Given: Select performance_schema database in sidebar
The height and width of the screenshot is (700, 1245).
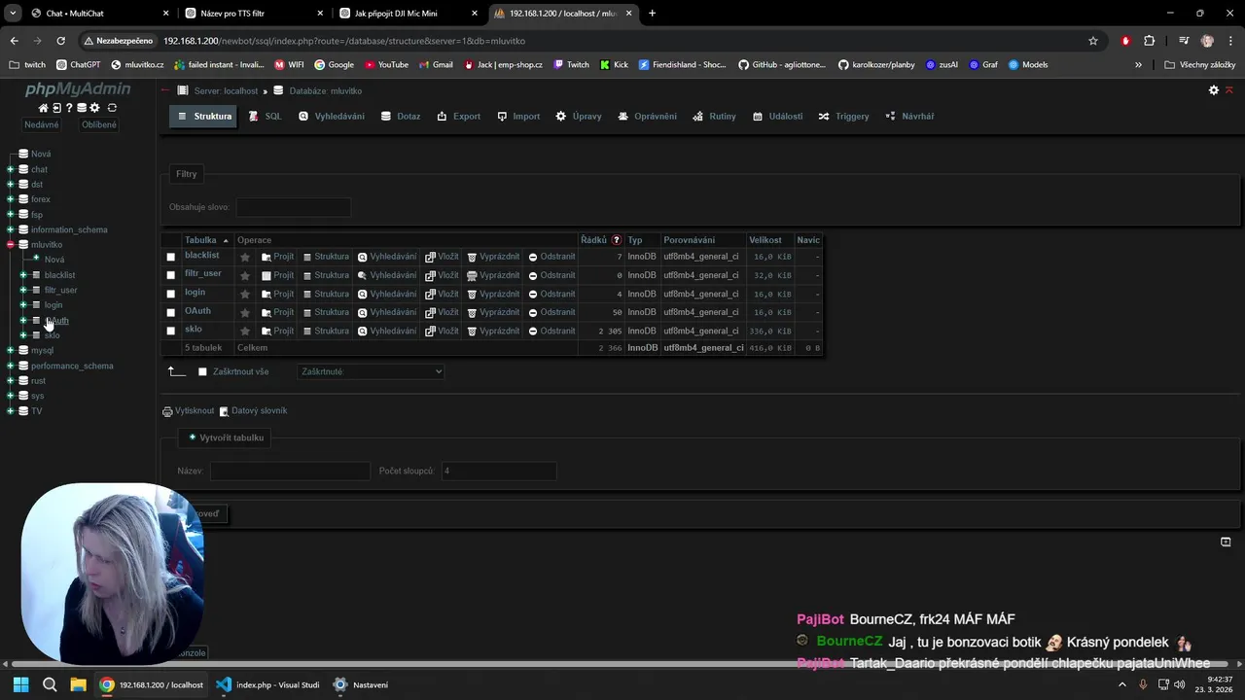Looking at the screenshot, I should coord(72,366).
